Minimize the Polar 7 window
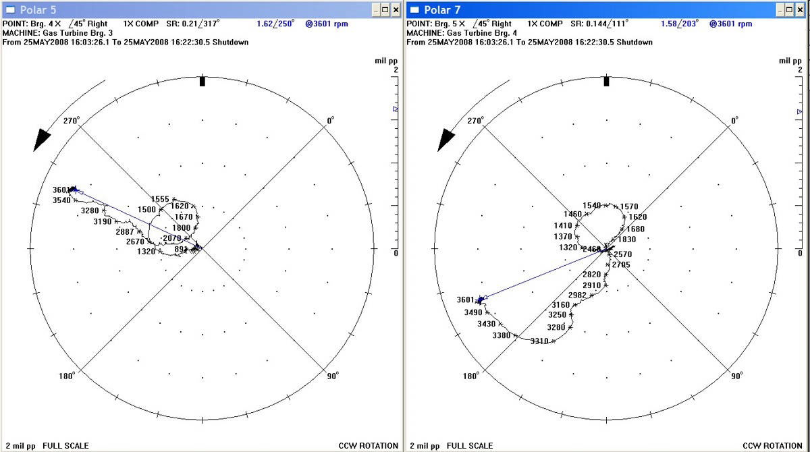810x452 pixels. 778,9
